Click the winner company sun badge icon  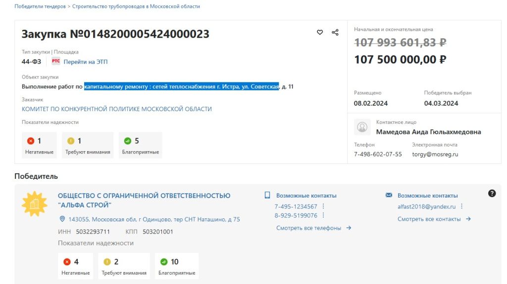[34, 203]
